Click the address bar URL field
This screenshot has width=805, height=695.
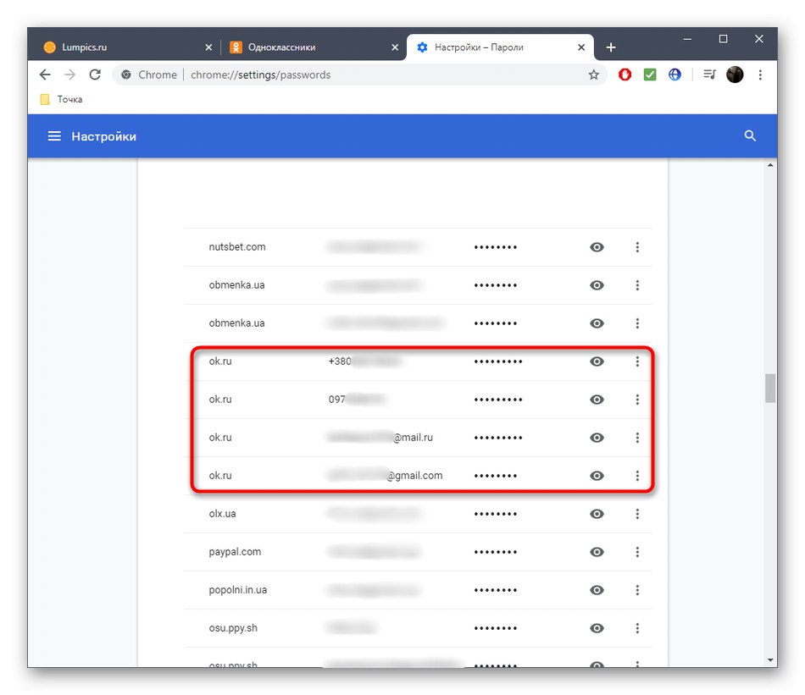click(x=359, y=74)
